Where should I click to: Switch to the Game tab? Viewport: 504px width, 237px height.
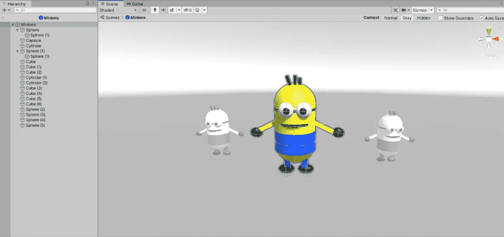pos(135,4)
